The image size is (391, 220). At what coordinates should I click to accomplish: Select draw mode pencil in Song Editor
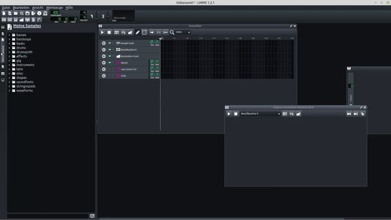click(137, 32)
